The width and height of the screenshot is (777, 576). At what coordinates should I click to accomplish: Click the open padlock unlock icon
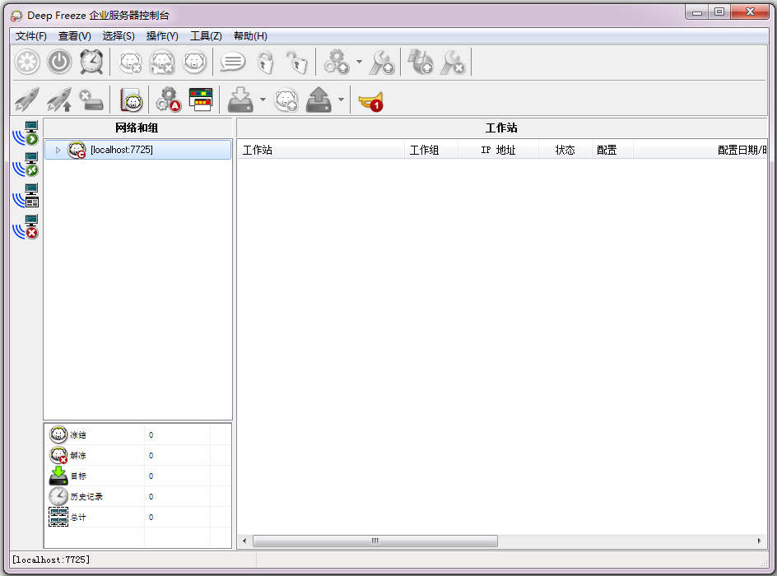tap(297, 63)
